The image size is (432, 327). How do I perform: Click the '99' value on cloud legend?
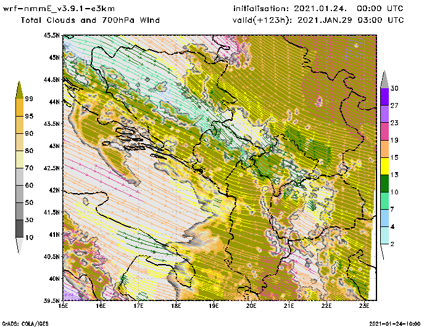(29, 99)
